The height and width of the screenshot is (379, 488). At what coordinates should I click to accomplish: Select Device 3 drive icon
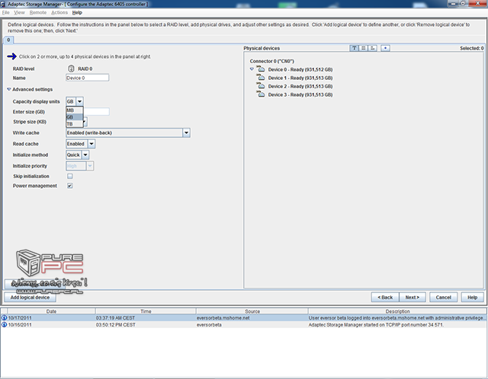(261, 94)
